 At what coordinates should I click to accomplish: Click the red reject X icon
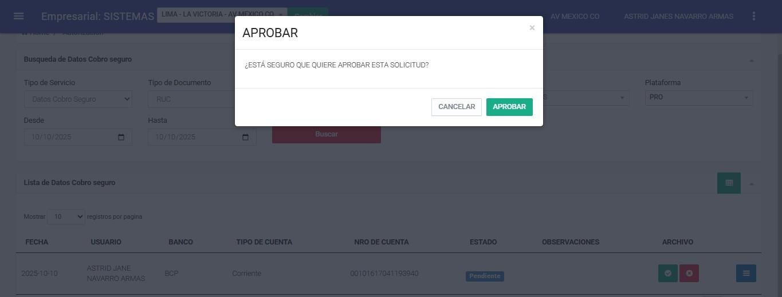tap(689, 274)
